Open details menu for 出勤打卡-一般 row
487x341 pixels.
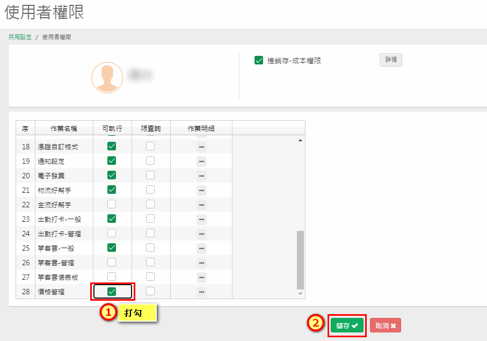click(201, 219)
